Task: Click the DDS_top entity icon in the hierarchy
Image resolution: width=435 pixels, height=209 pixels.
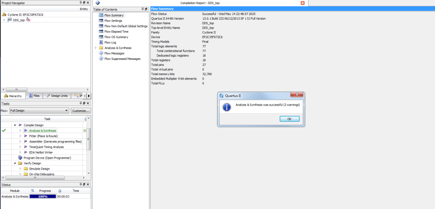Action: 10,20
